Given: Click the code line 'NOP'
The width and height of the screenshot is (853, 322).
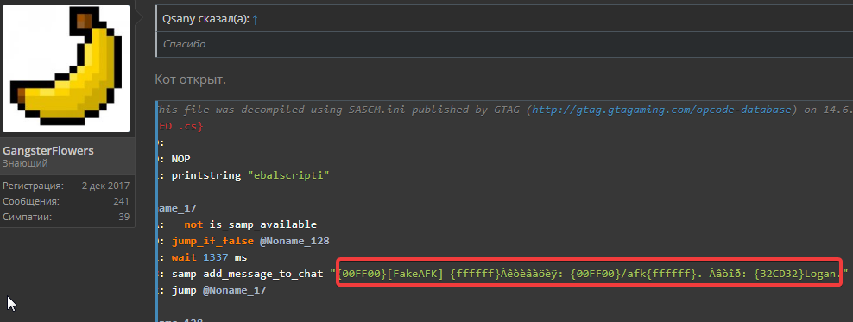Looking at the screenshot, I should [180, 159].
